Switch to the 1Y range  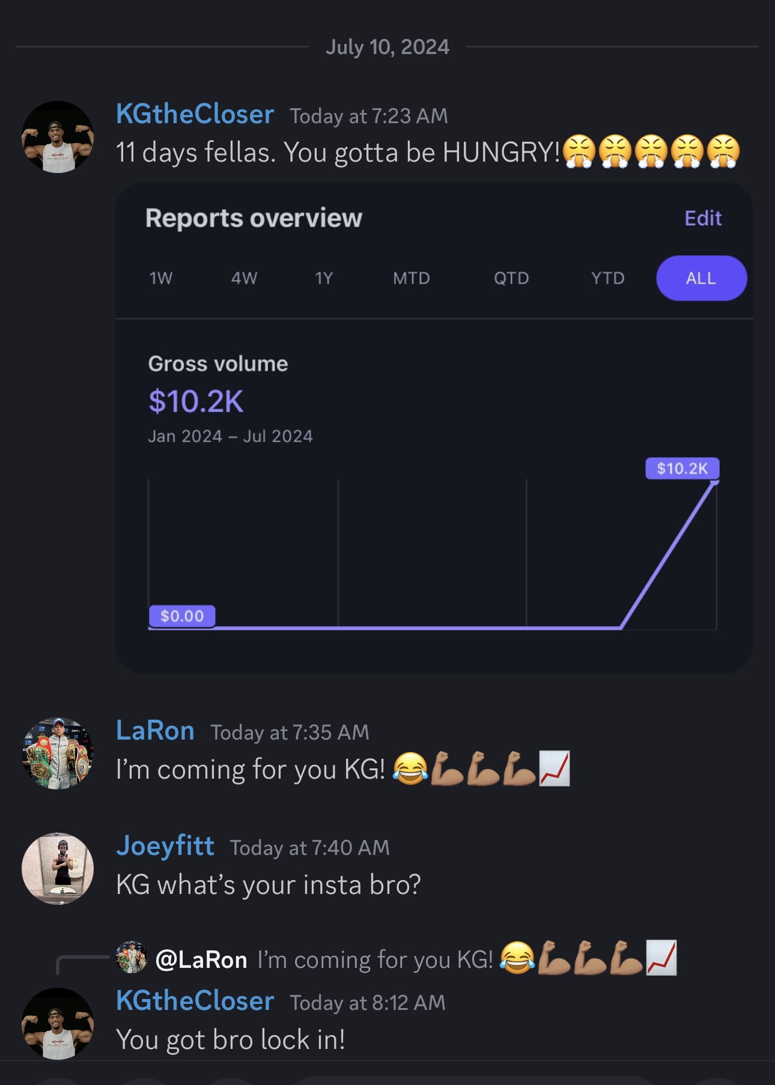(x=324, y=278)
